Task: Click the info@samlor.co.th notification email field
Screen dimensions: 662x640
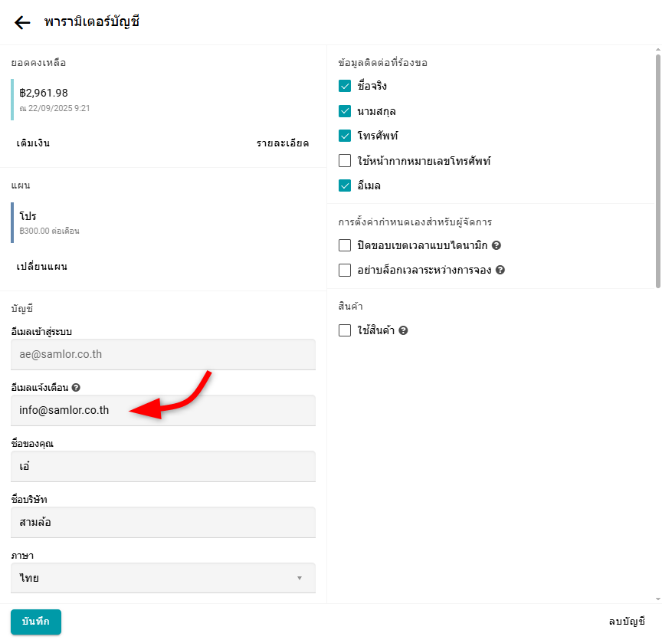Action: click(163, 410)
